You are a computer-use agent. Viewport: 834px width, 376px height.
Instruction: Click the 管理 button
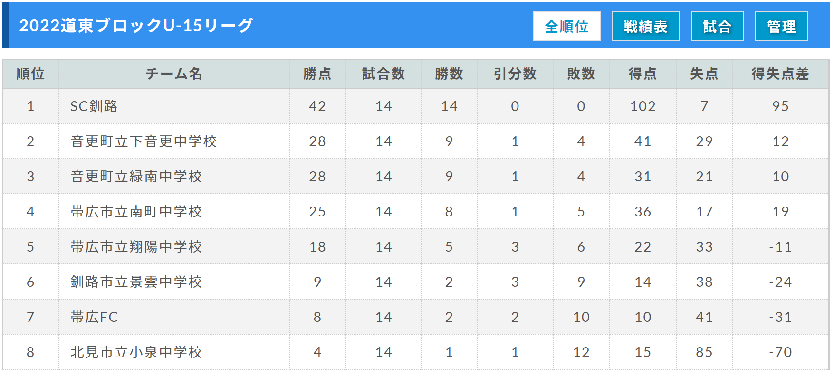tap(781, 26)
